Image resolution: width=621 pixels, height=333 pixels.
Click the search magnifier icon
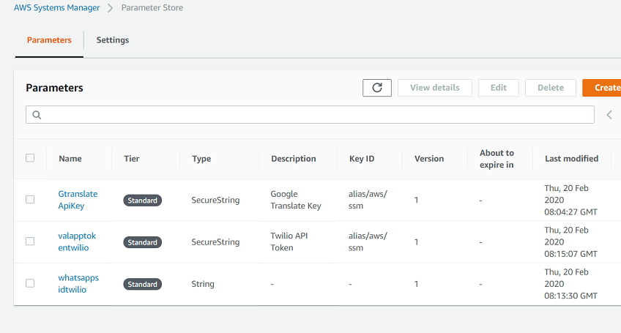37,115
